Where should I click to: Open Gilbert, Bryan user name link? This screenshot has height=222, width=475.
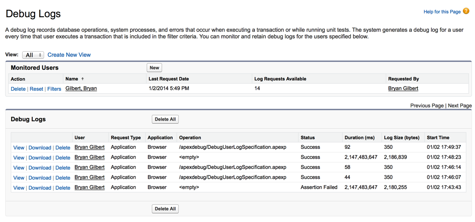click(x=81, y=89)
